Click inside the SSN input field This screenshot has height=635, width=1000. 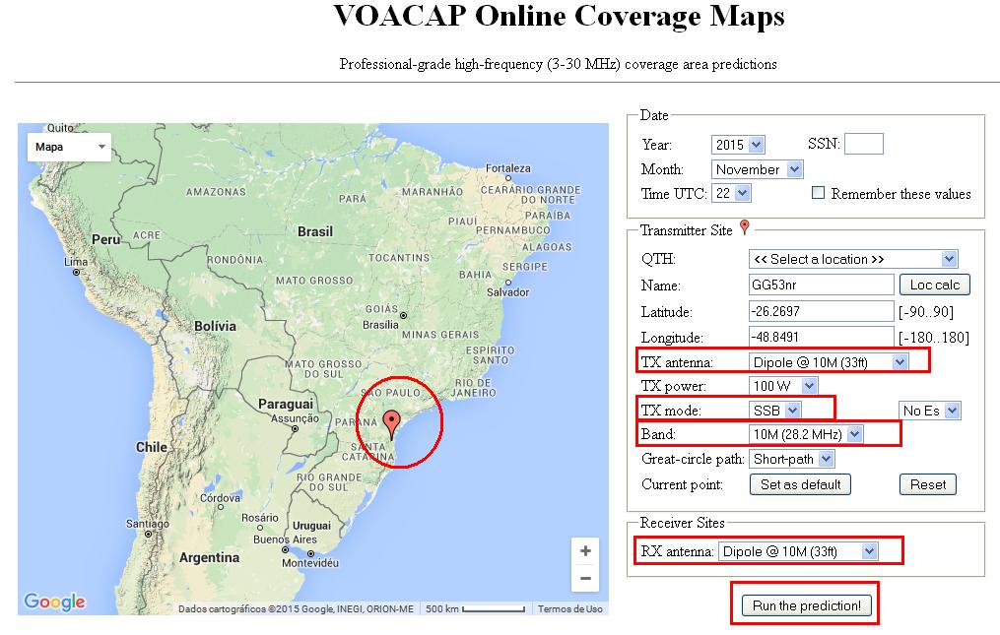863,143
